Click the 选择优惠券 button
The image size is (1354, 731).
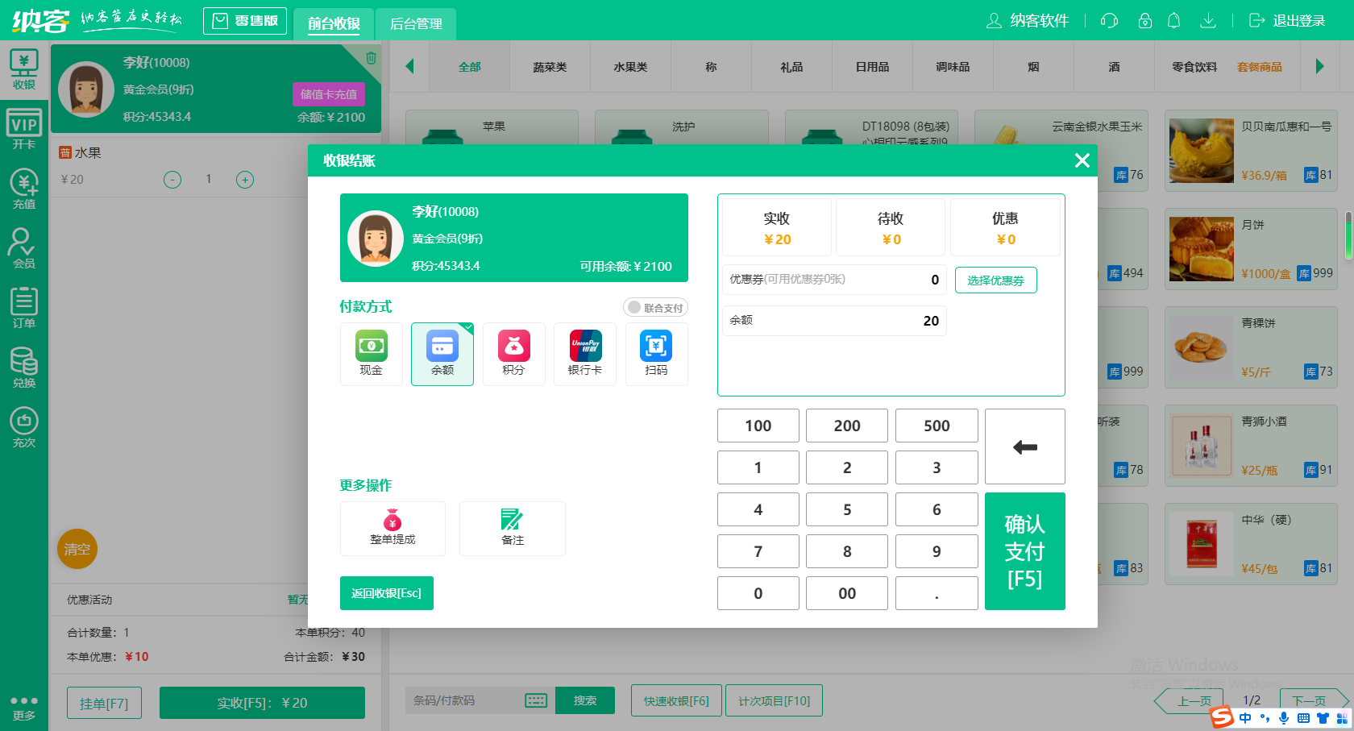[995, 280]
